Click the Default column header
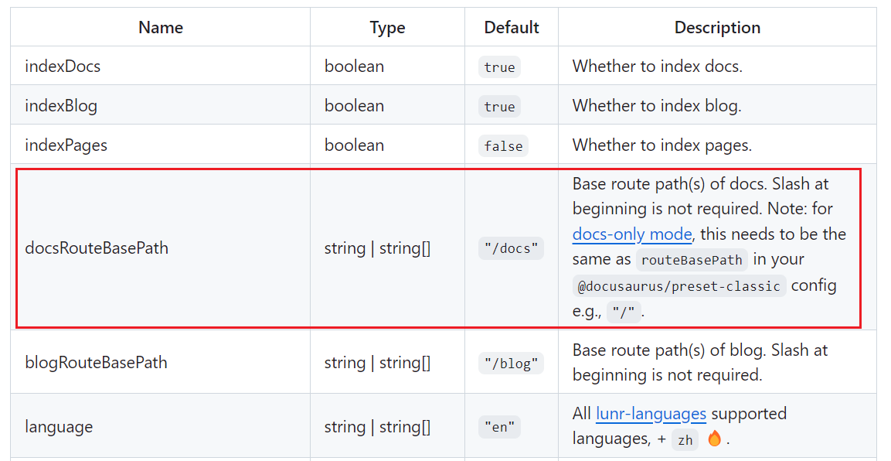This screenshot has width=891, height=461. (512, 27)
